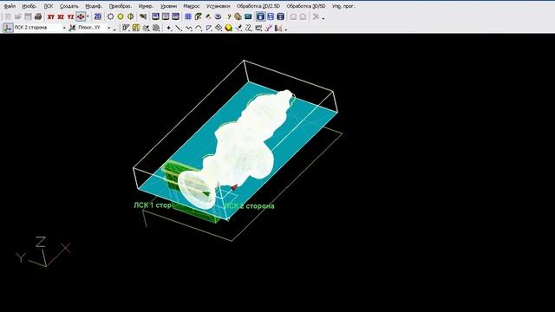Select the blue contour polygon tool
This screenshot has width=555, height=312.
(x=209, y=28)
